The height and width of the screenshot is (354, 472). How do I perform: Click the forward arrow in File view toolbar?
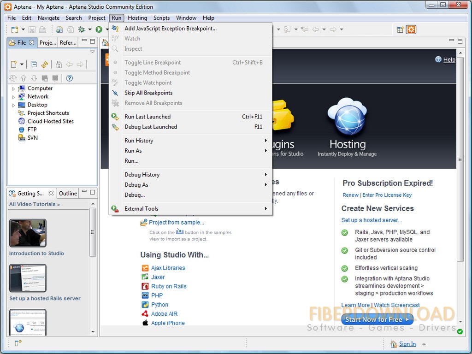point(80,64)
